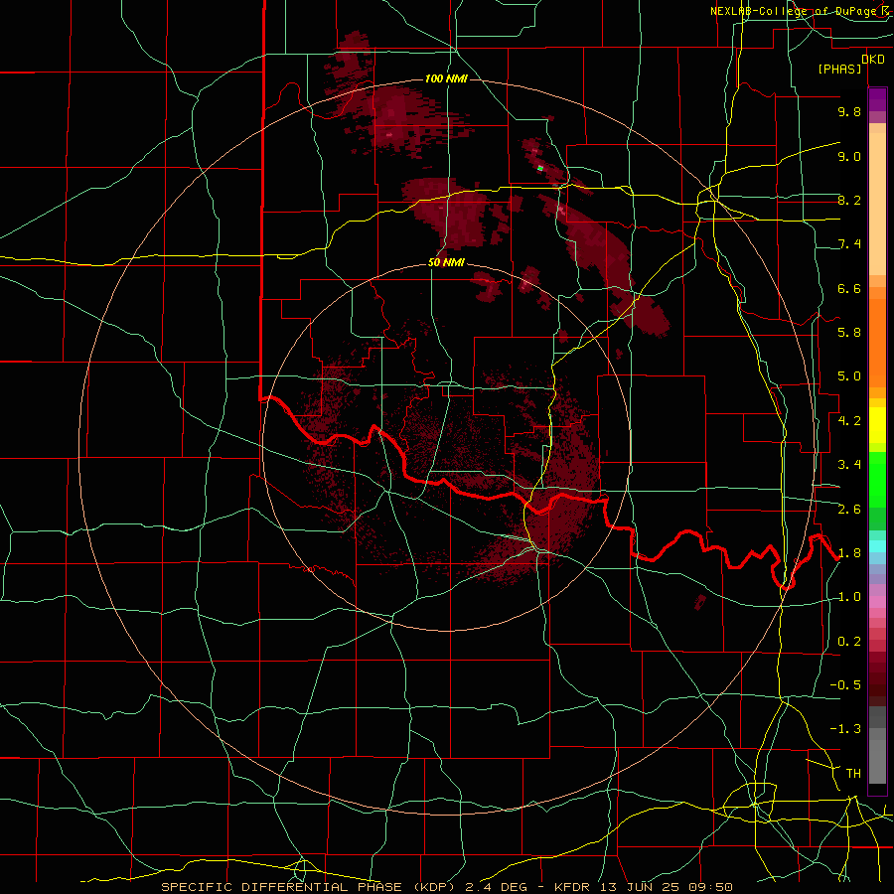894x894 pixels.
Task: Click the 50 NMI range ring label
Action: [x=446, y=263]
